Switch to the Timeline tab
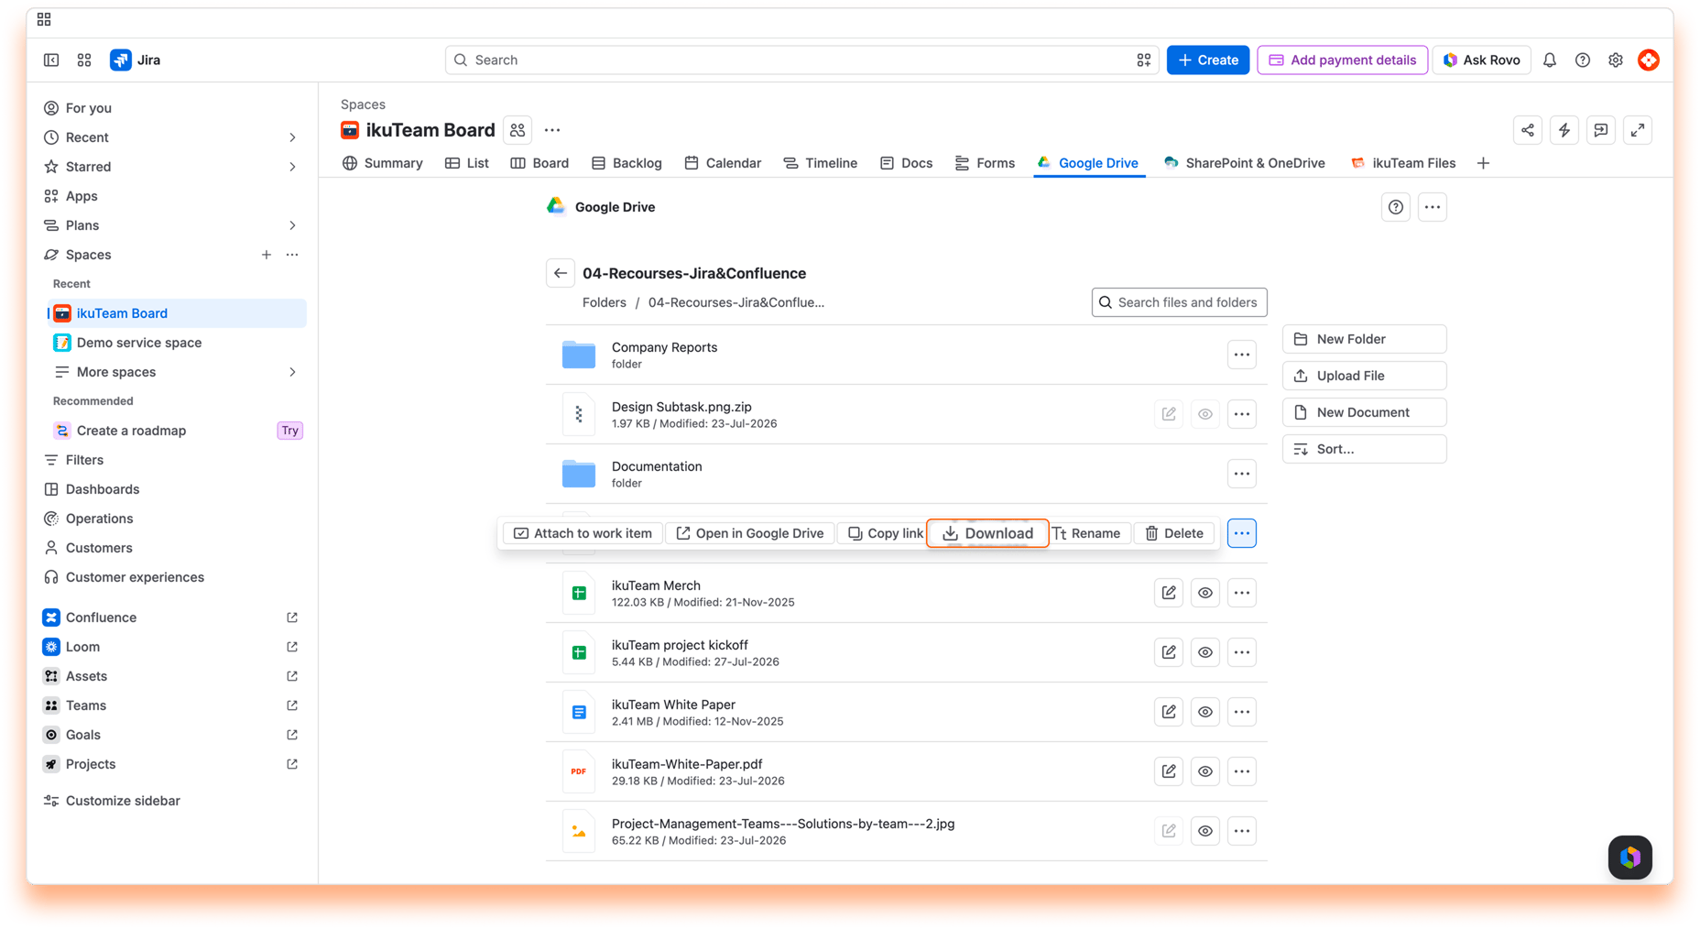Screen dimensions: 1700x929 [x=820, y=163]
